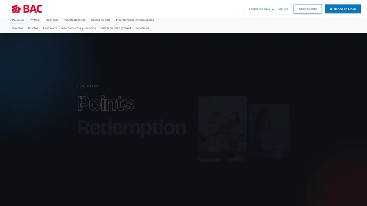Switch to the Empresas tab

click(52, 20)
